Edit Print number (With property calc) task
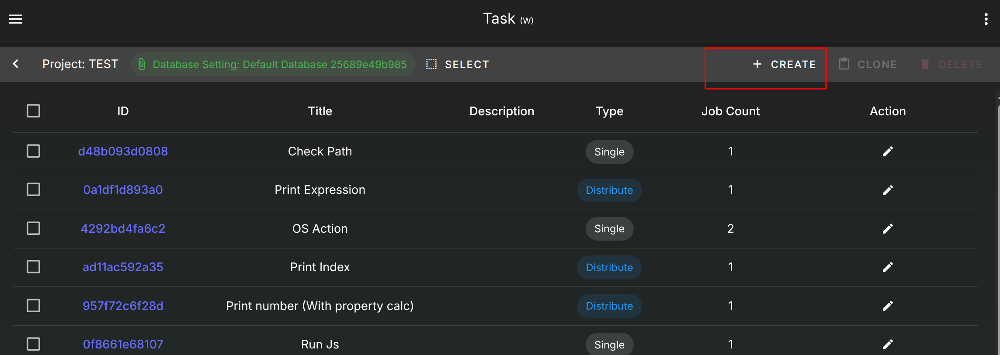Viewport: 1000px width, 355px height. 887,306
